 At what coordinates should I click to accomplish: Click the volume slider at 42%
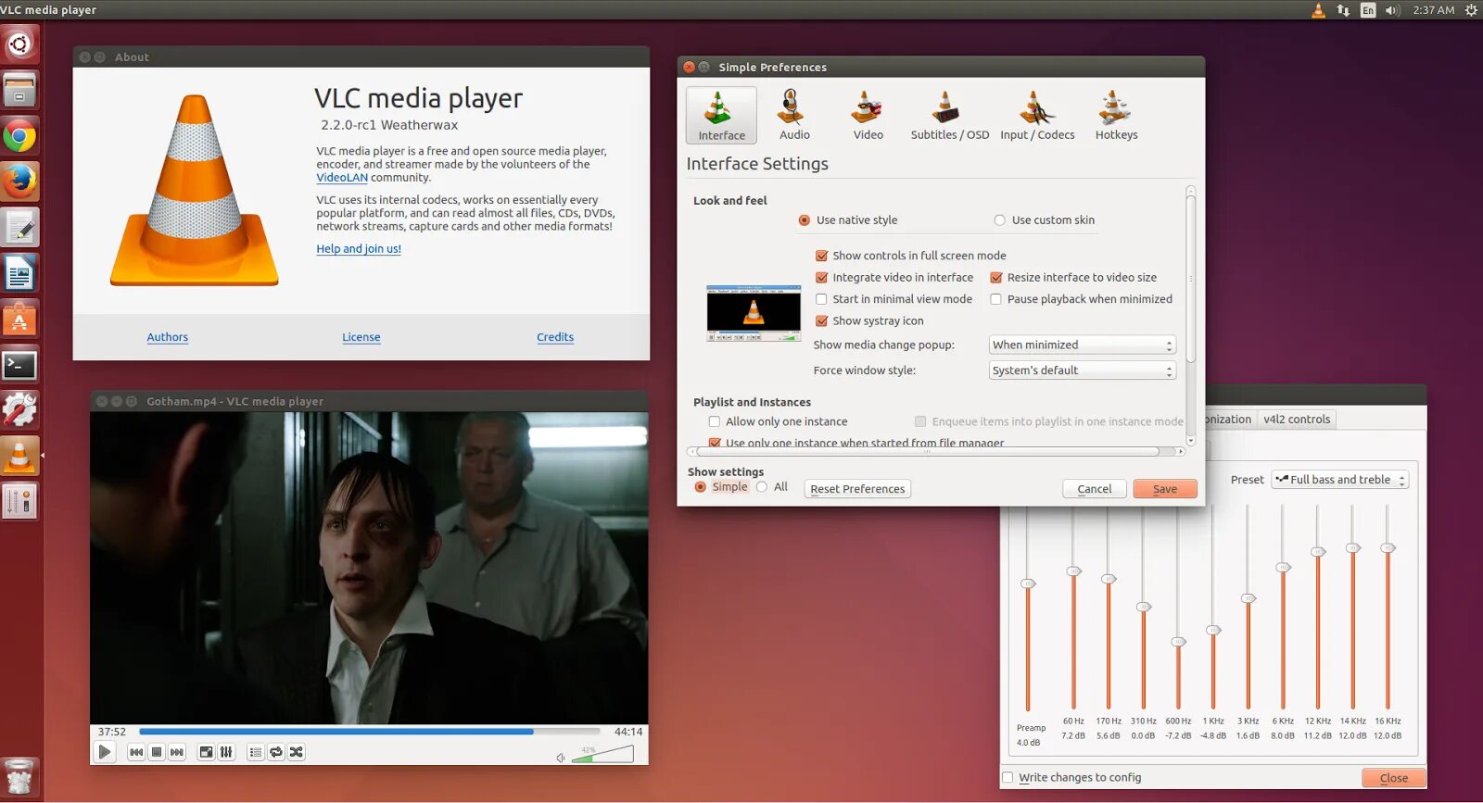[602, 754]
